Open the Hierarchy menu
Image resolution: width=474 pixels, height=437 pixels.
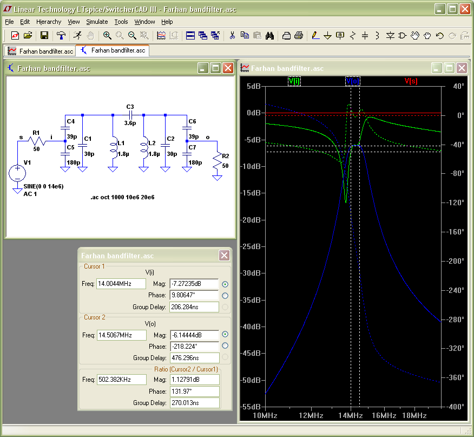click(49, 22)
